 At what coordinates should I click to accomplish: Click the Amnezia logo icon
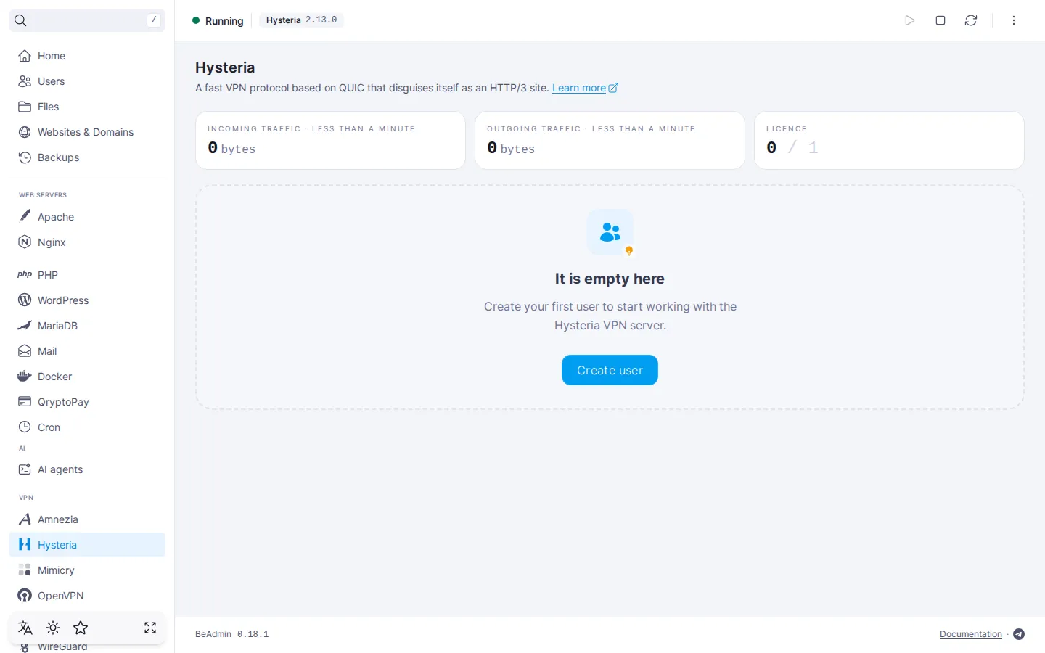[x=25, y=519]
